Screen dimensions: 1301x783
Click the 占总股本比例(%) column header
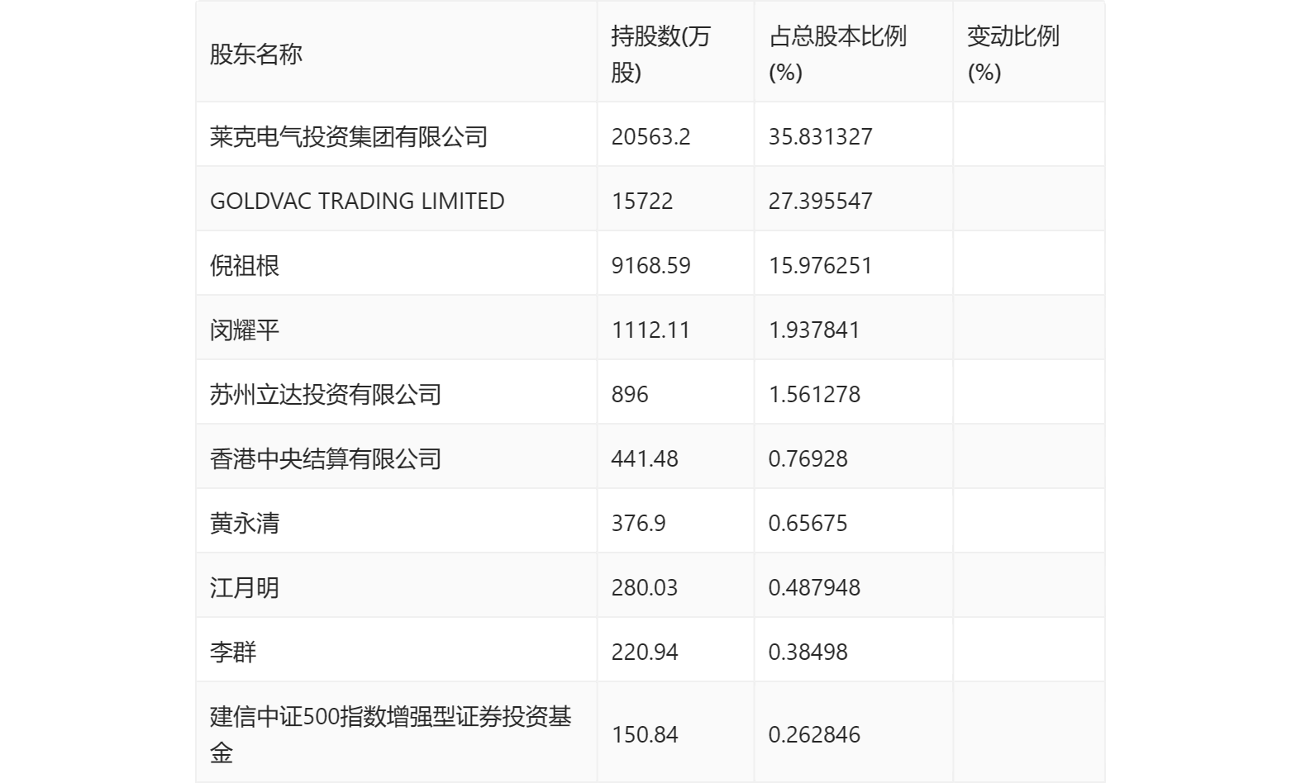tap(836, 55)
